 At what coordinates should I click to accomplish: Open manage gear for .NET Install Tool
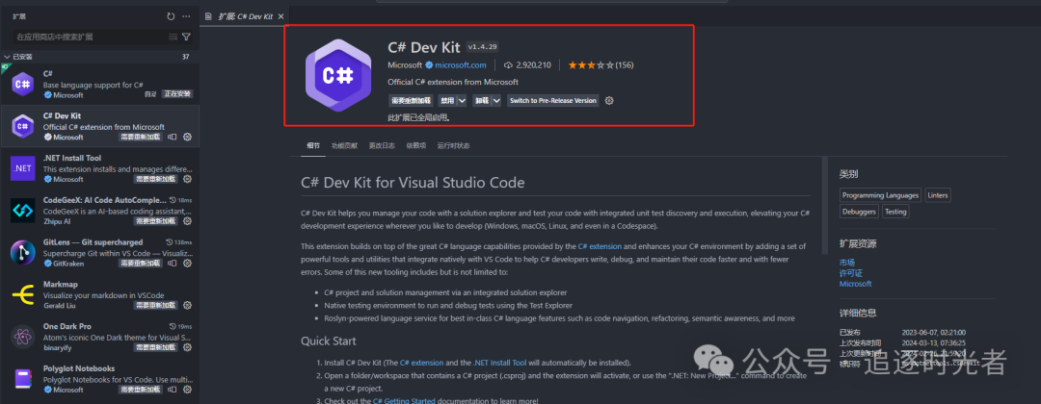click(x=187, y=179)
